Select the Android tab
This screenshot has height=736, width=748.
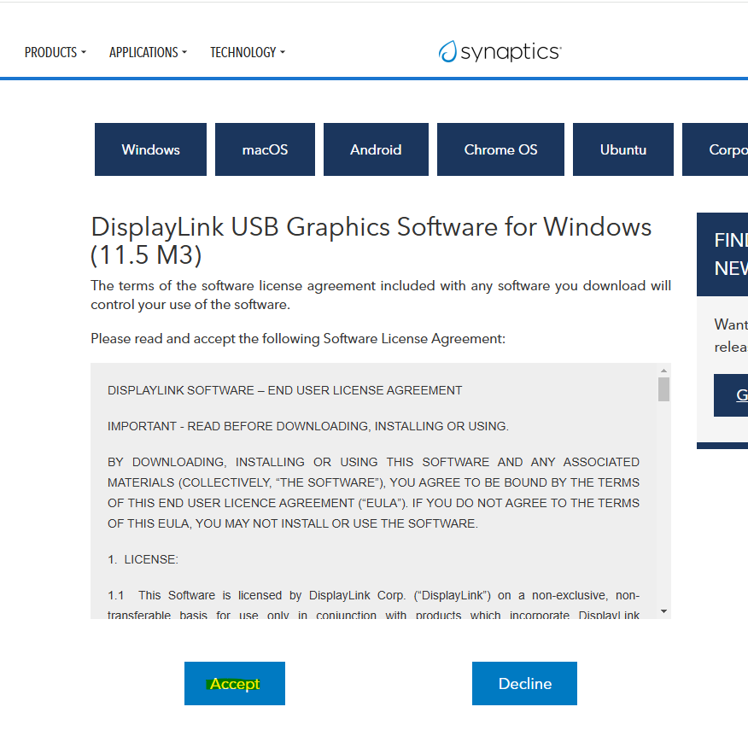(376, 149)
